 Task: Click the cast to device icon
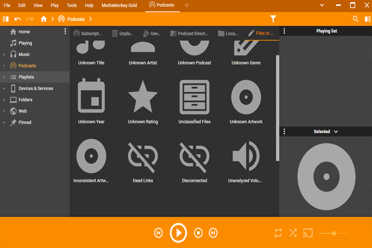tap(308, 233)
